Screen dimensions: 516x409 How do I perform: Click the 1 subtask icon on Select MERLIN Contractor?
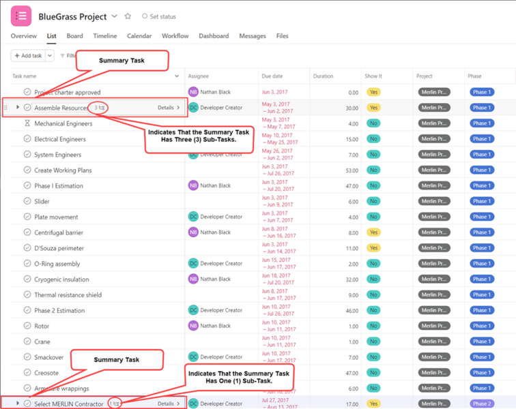[x=115, y=404]
